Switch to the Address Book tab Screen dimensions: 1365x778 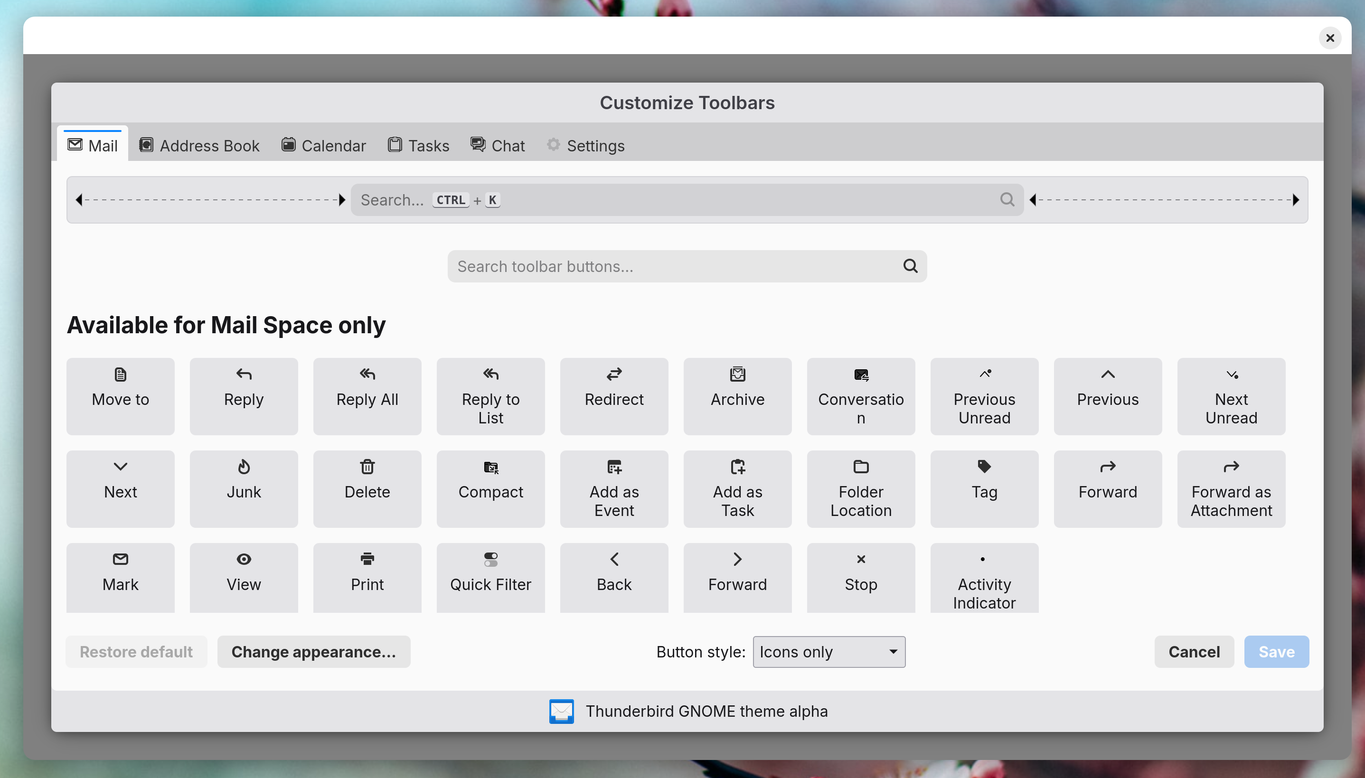(x=199, y=145)
